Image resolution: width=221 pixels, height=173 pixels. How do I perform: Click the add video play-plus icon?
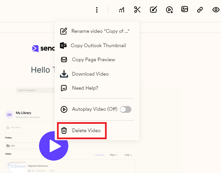[169, 10]
